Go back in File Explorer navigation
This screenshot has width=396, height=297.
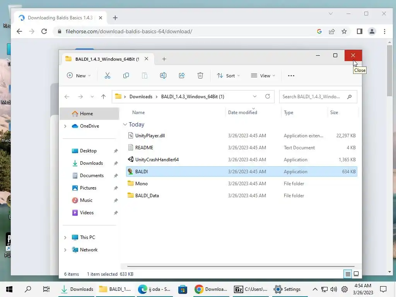click(67, 97)
